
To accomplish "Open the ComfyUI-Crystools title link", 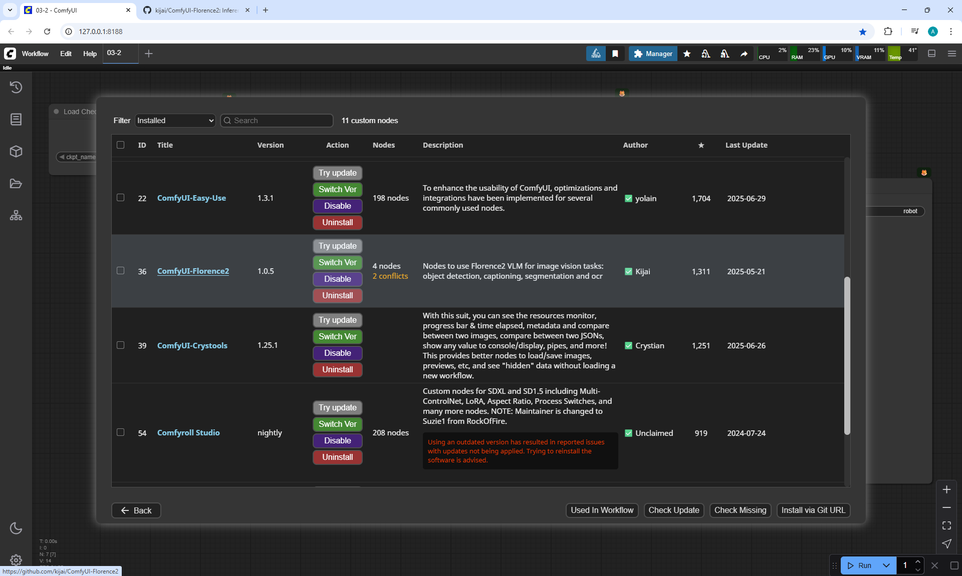I will pyautogui.click(x=192, y=346).
